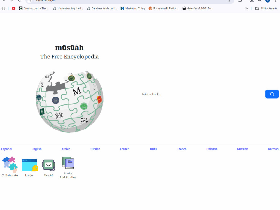This screenshot has width=280, height=210.
Task: Open date-fns v2.28.0 bookmark
Action: (x=197, y=8)
